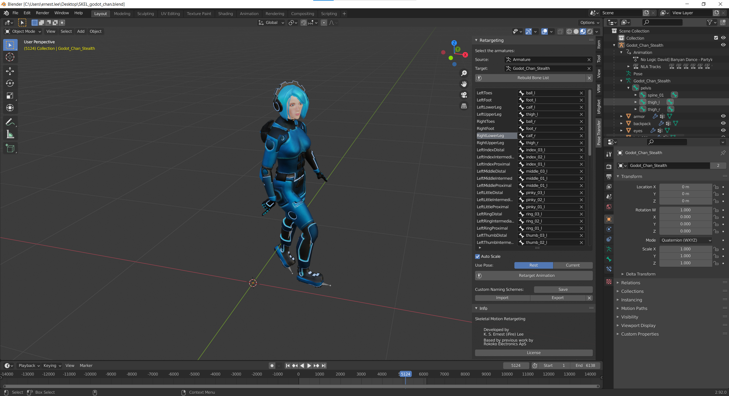Click the Rebuild Bone List button
The width and height of the screenshot is (729, 396).
[x=533, y=77]
